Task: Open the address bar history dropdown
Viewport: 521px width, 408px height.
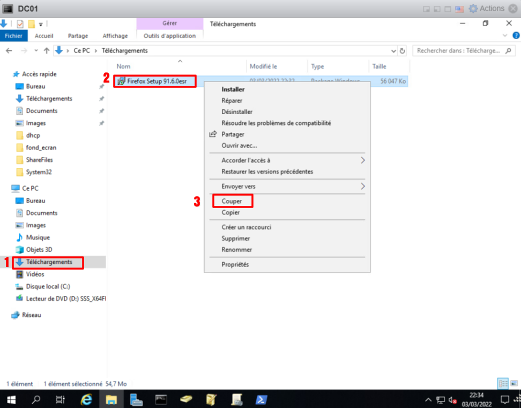Action: pyautogui.click(x=394, y=50)
